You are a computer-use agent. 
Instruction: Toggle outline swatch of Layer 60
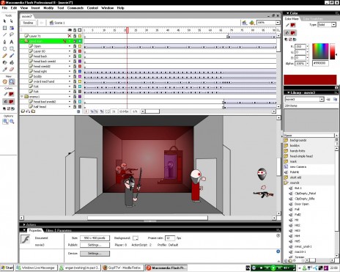[80, 51]
